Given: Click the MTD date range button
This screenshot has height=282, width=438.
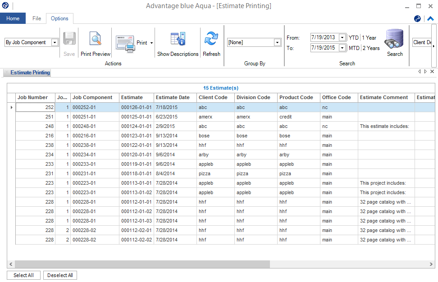Looking at the screenshot, I should [x=354, y=48].
